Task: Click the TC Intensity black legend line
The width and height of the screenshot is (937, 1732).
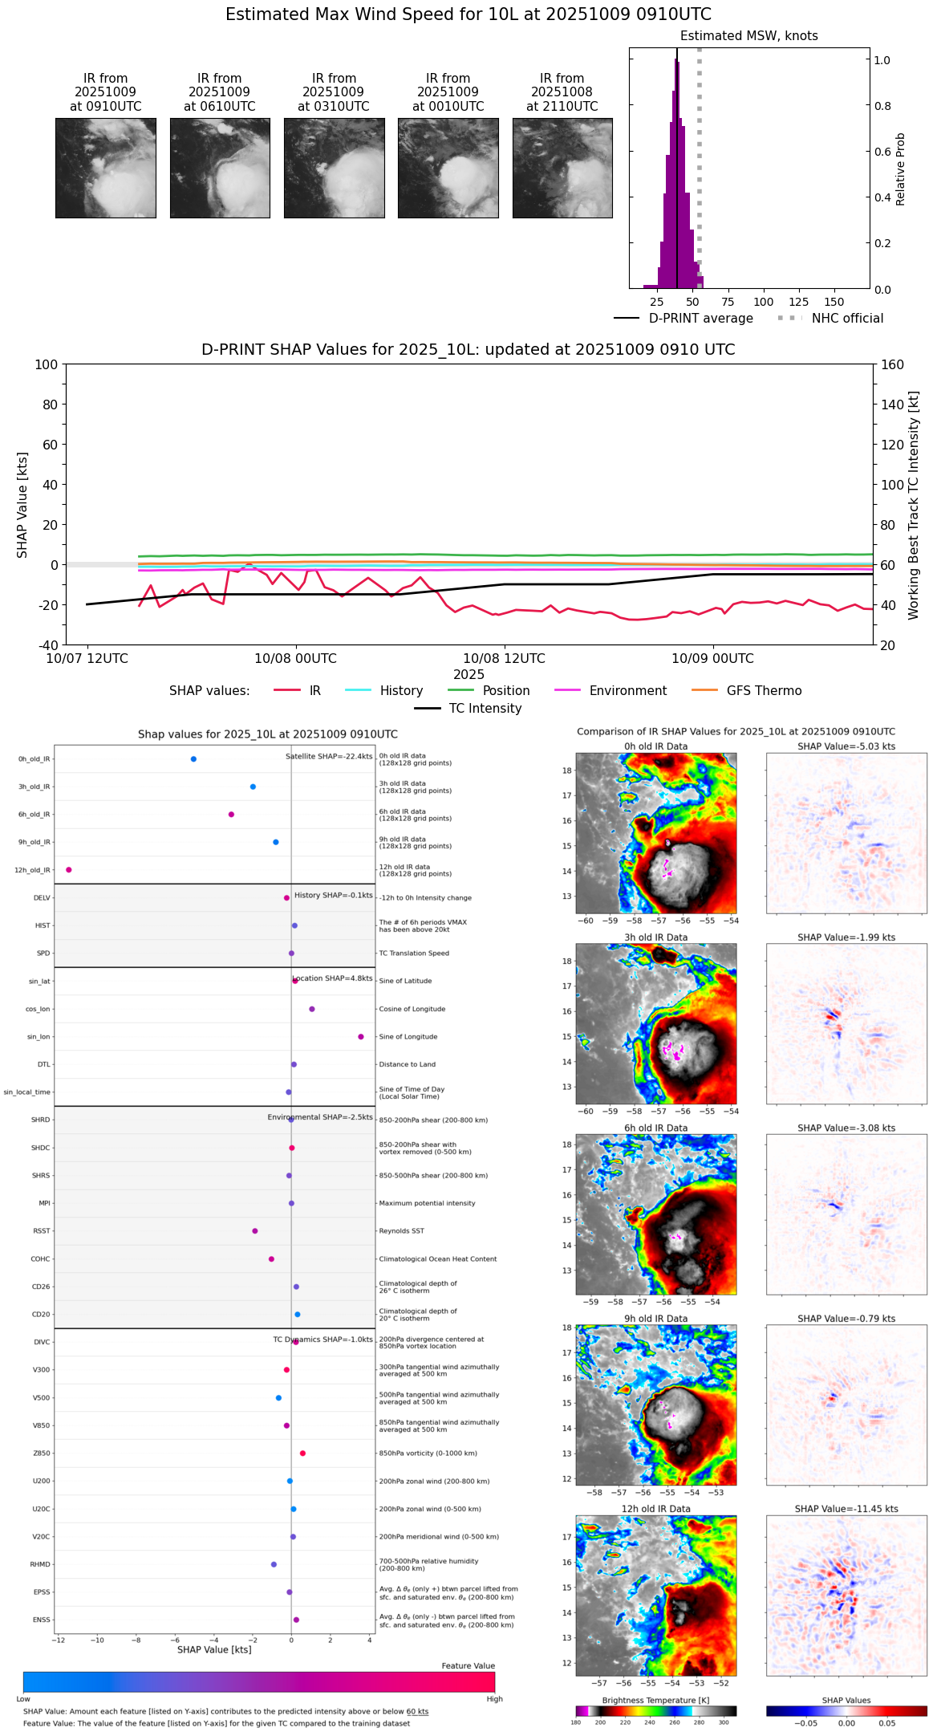Action: coord(428,708)
